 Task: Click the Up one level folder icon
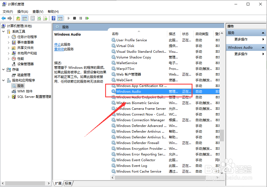click(18, 18)
